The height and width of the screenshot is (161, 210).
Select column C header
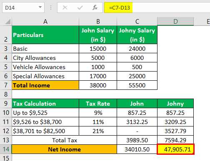click(137, 21)
